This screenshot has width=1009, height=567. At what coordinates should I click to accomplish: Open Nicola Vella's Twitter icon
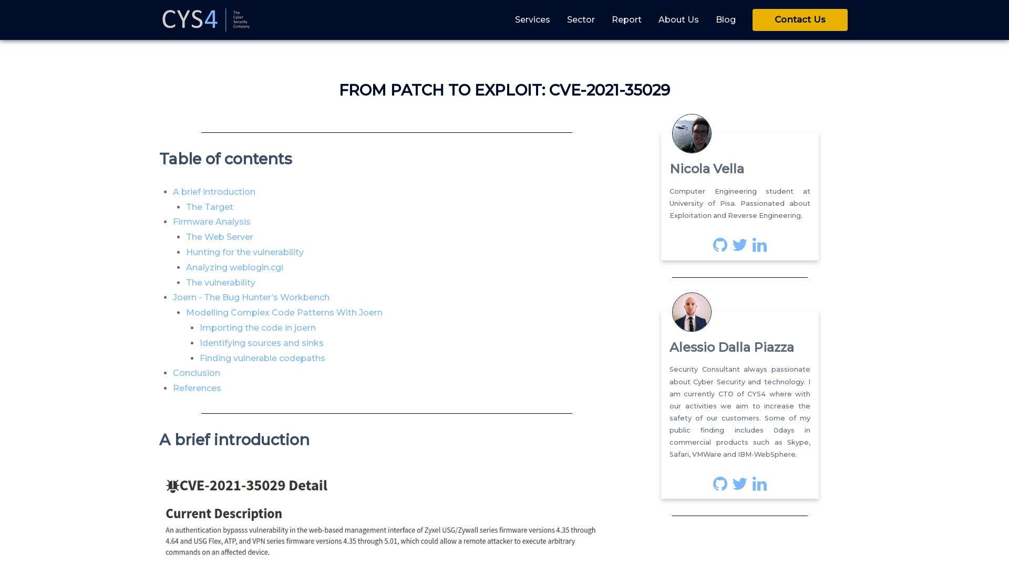[740, 245]
